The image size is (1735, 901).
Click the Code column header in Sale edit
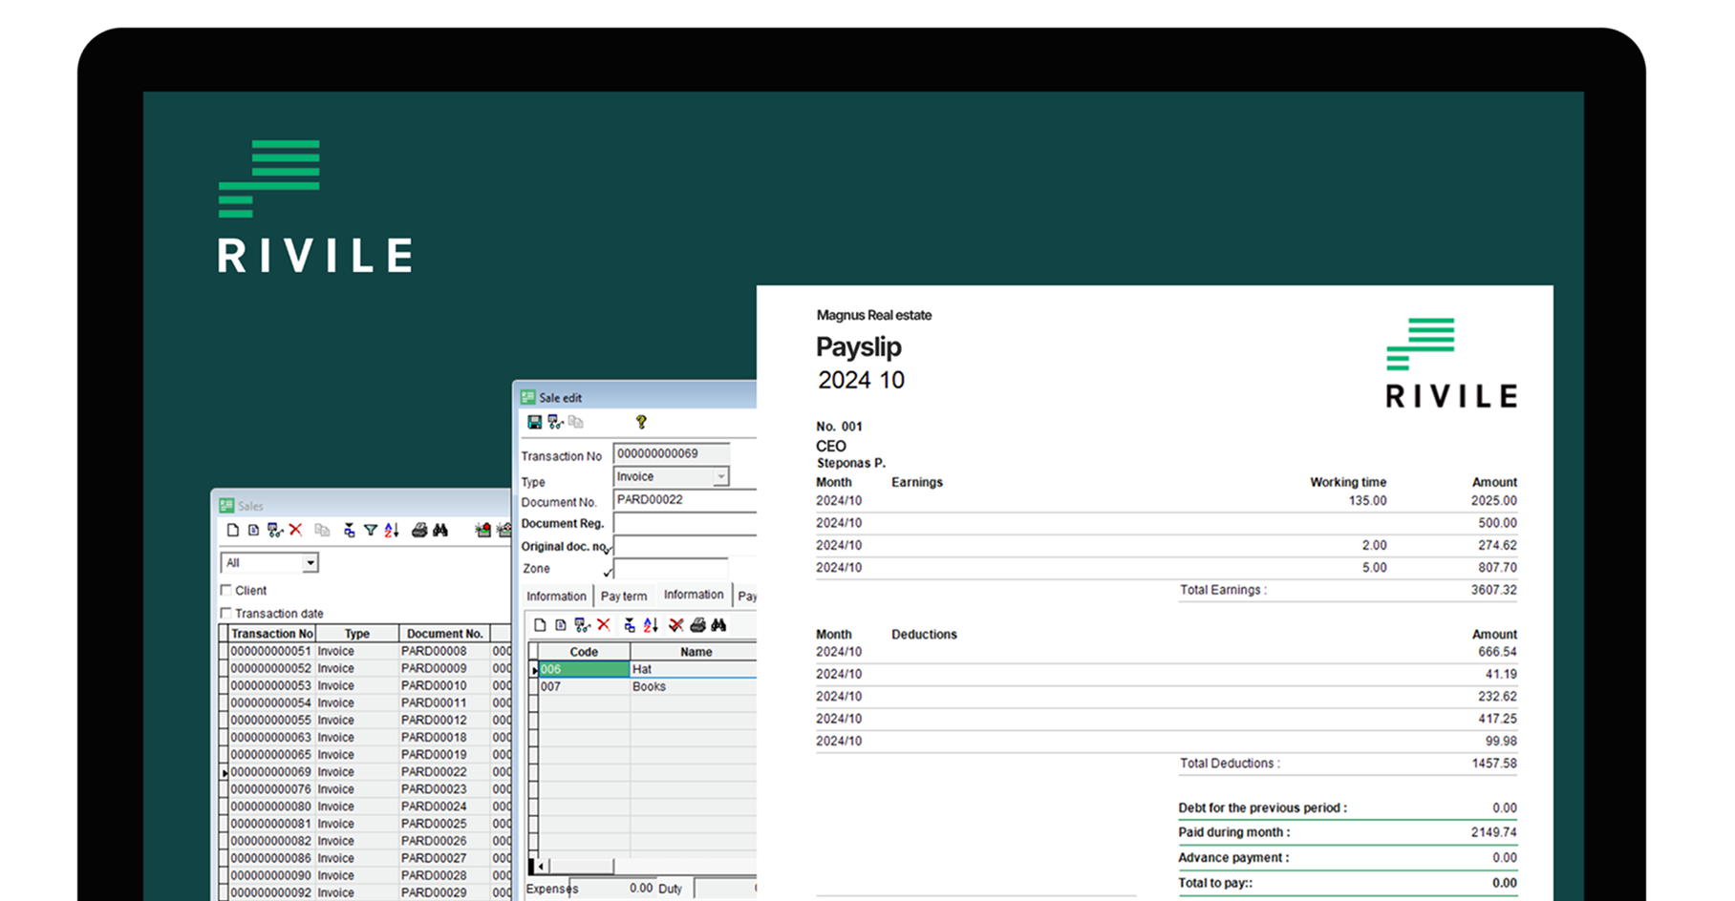(583, 652)
